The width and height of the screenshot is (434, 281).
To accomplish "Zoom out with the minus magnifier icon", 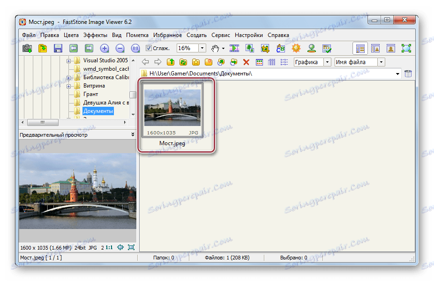I will (x=120, y=48).
